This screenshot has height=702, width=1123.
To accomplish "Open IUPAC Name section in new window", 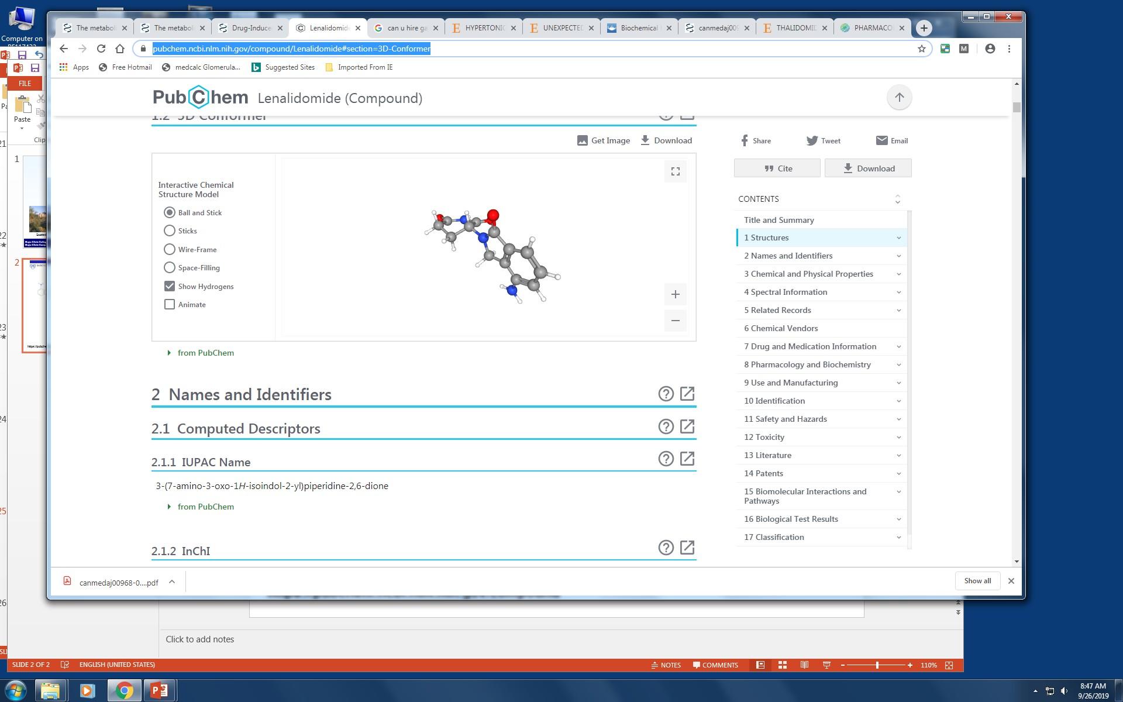I will (x=687, y=459).
